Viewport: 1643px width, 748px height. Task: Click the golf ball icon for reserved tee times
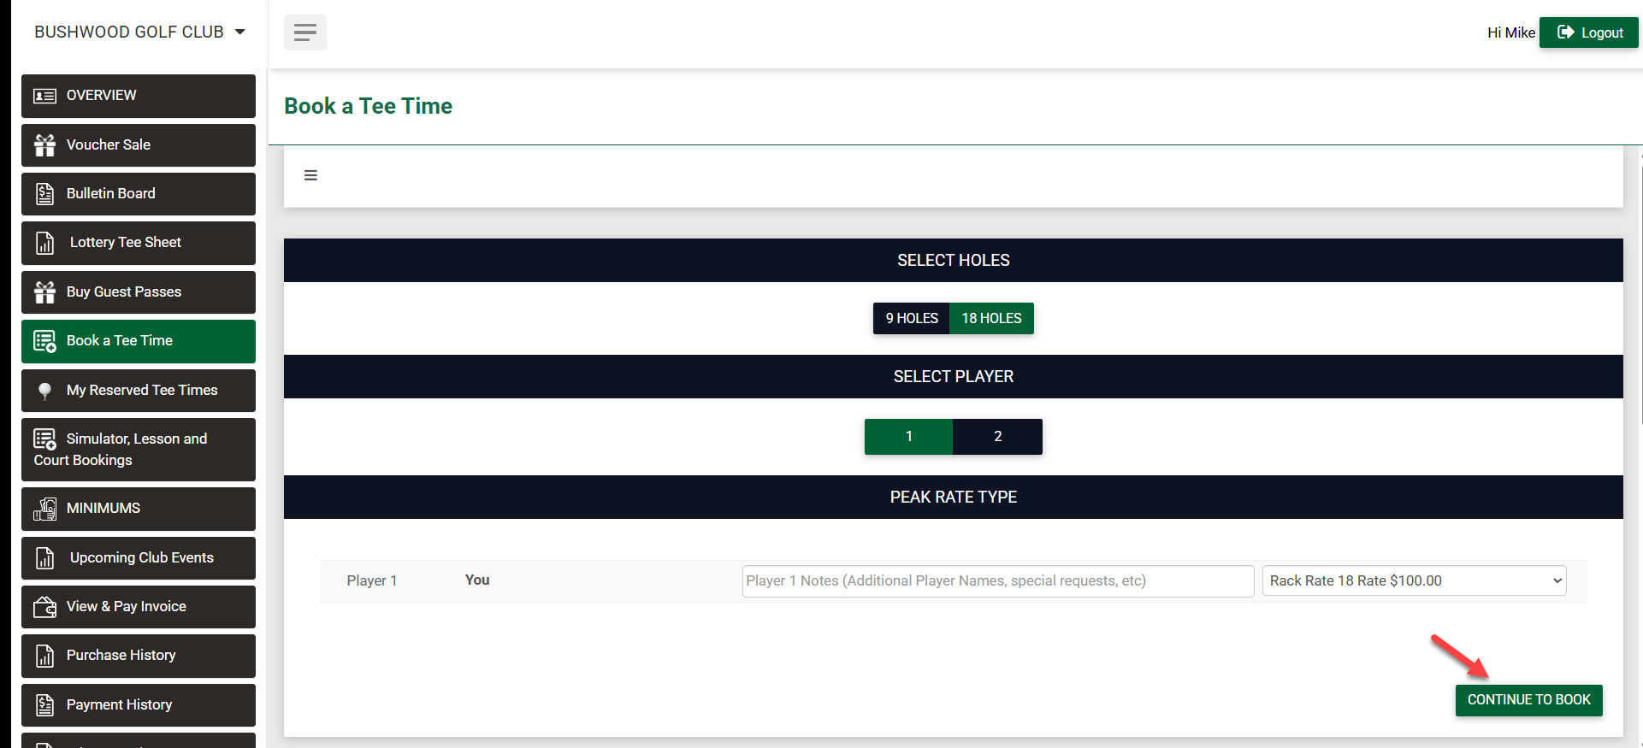[x=44, y=391]
